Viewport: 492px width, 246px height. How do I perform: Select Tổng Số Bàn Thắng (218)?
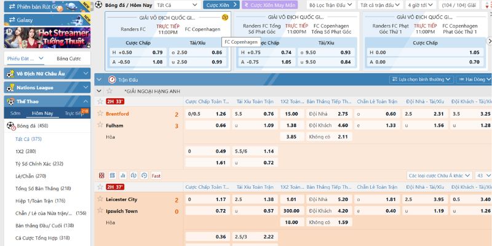click(43, 189)
